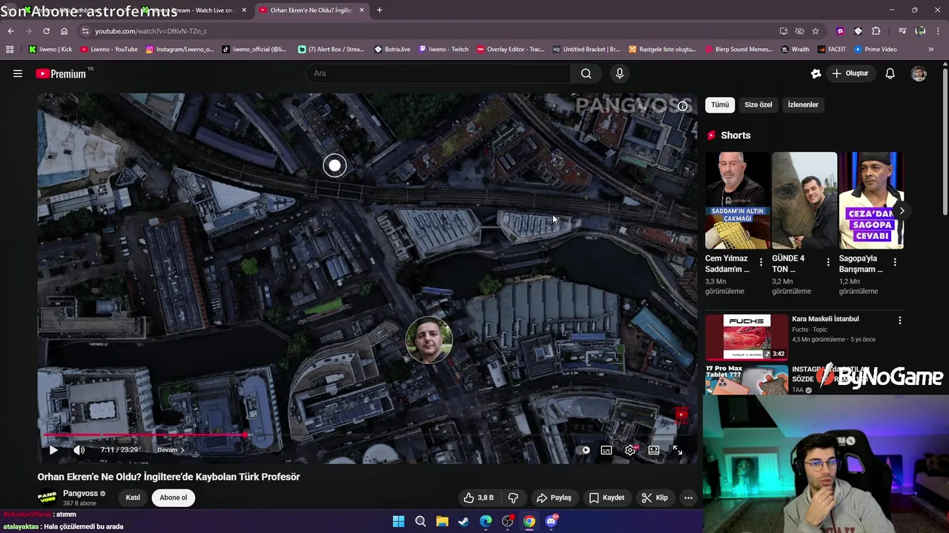Open the Botrix.live bookmark
This screenshot has height=533, width=949.
coord(392,50)
